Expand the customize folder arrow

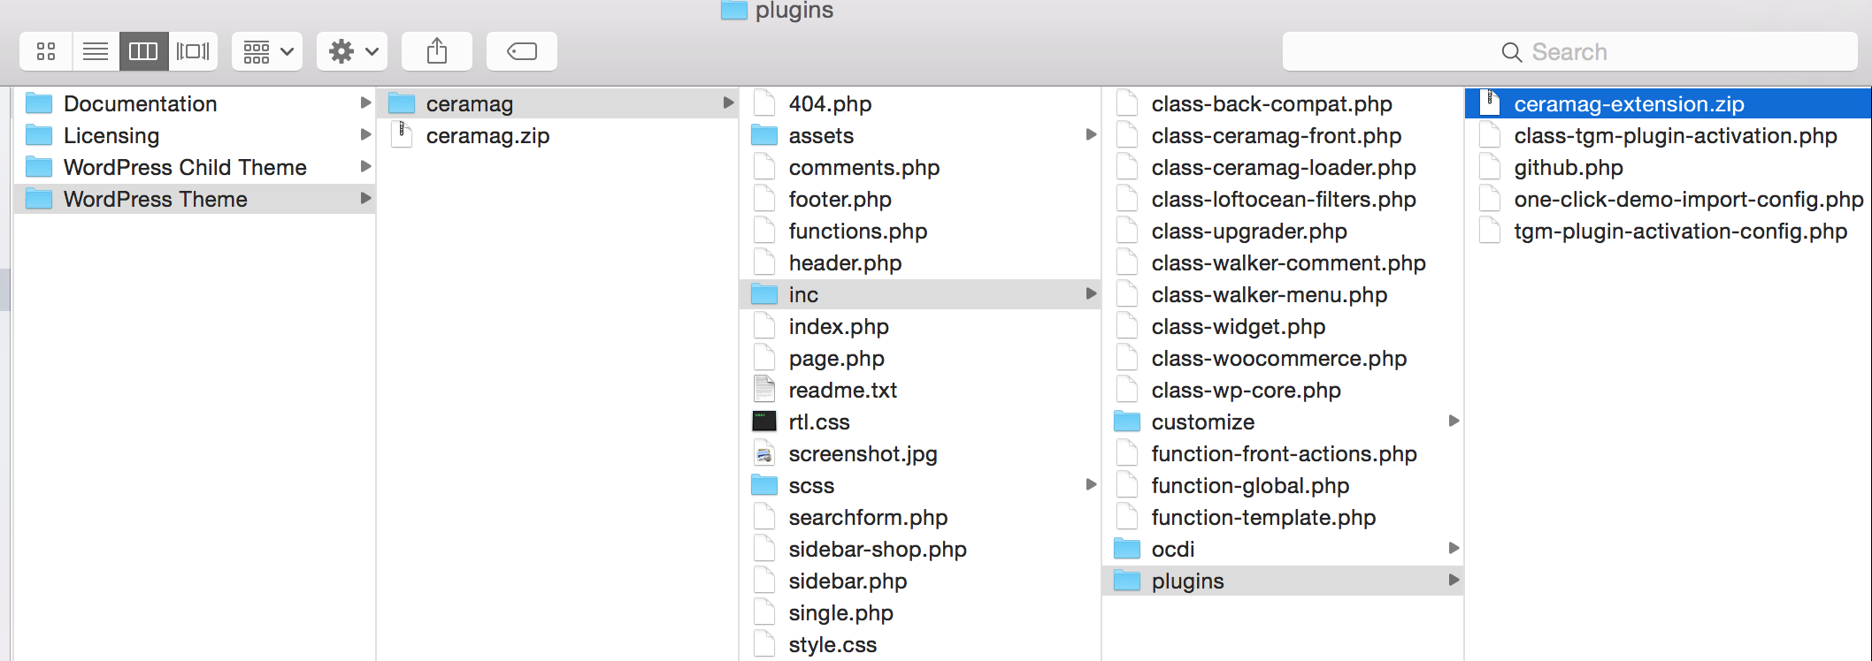[x=1454, y=421]
